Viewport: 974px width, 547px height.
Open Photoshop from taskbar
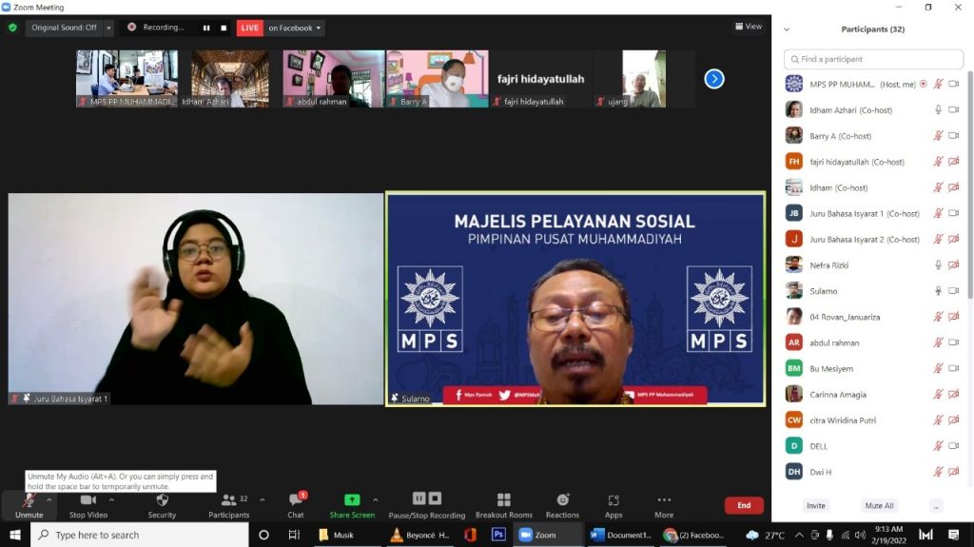point(498,535)
